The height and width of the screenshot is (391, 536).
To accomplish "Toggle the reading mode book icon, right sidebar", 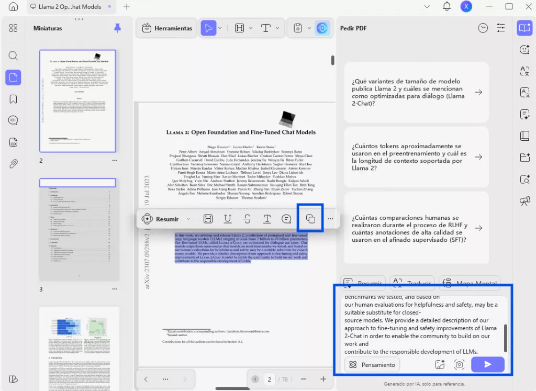I will pyautogui.click(x=524, y=28).
